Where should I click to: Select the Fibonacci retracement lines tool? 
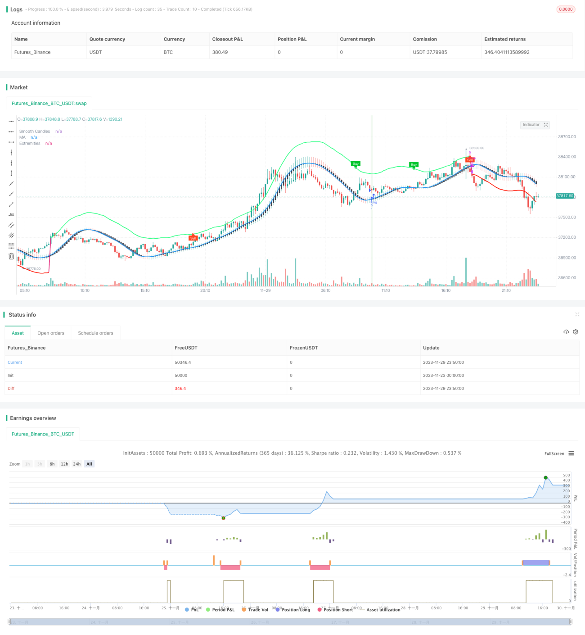pos(11,245)
